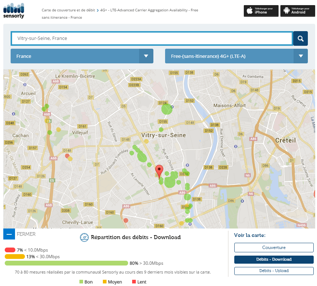
Task: Click the speedometer icon beside Répartition des débits
Action: (x=84, y=237)
